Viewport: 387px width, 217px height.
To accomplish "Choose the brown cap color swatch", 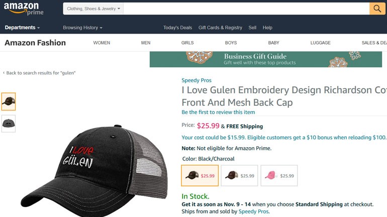I will click(x=239, y=175).
